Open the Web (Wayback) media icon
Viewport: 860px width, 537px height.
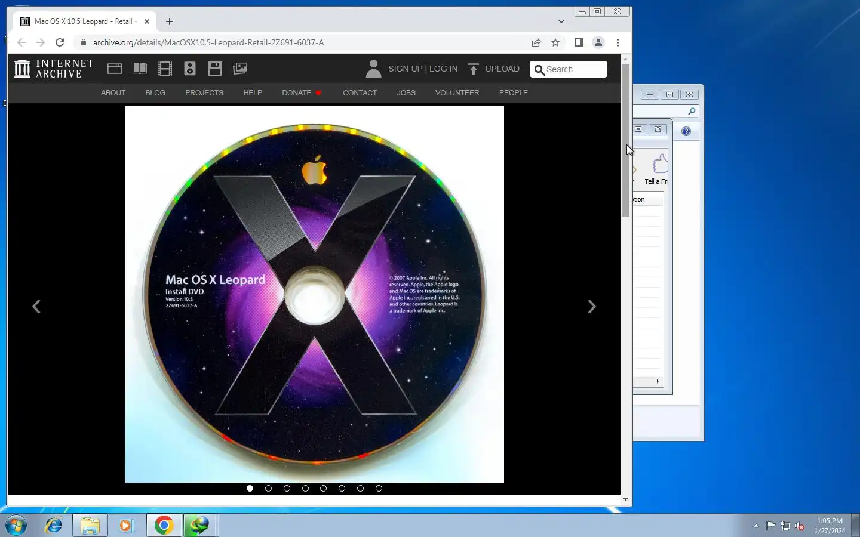pos(115,69)
